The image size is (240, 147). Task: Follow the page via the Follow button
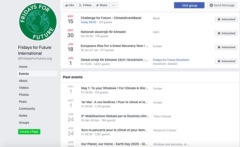(x=85, y=5)
